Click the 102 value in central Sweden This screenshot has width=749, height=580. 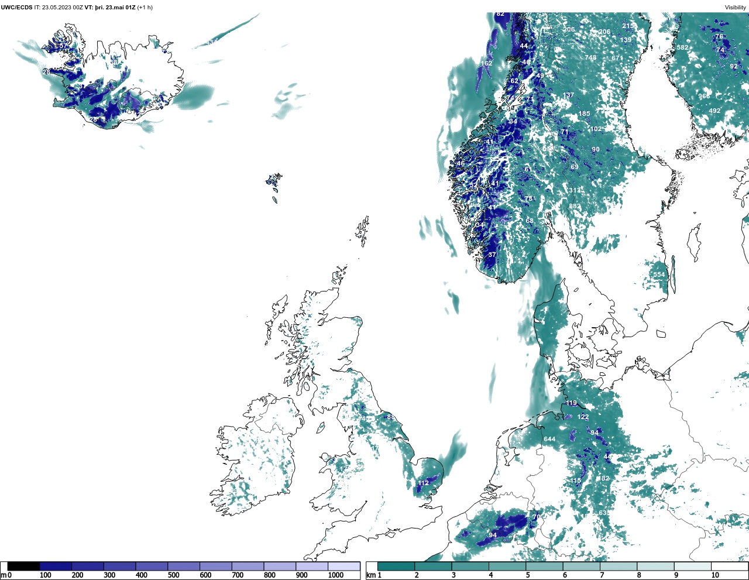(596, 129)
